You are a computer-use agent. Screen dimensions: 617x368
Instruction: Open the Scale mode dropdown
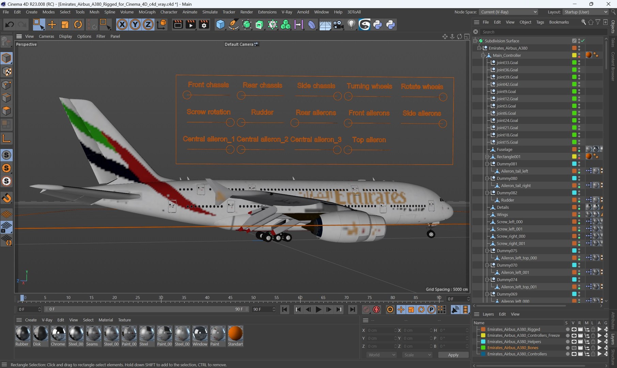click(417, 355)
